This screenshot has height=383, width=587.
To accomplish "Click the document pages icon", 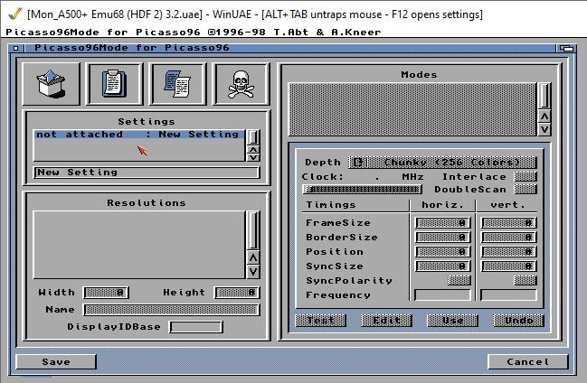I will (x=177, y=84).
